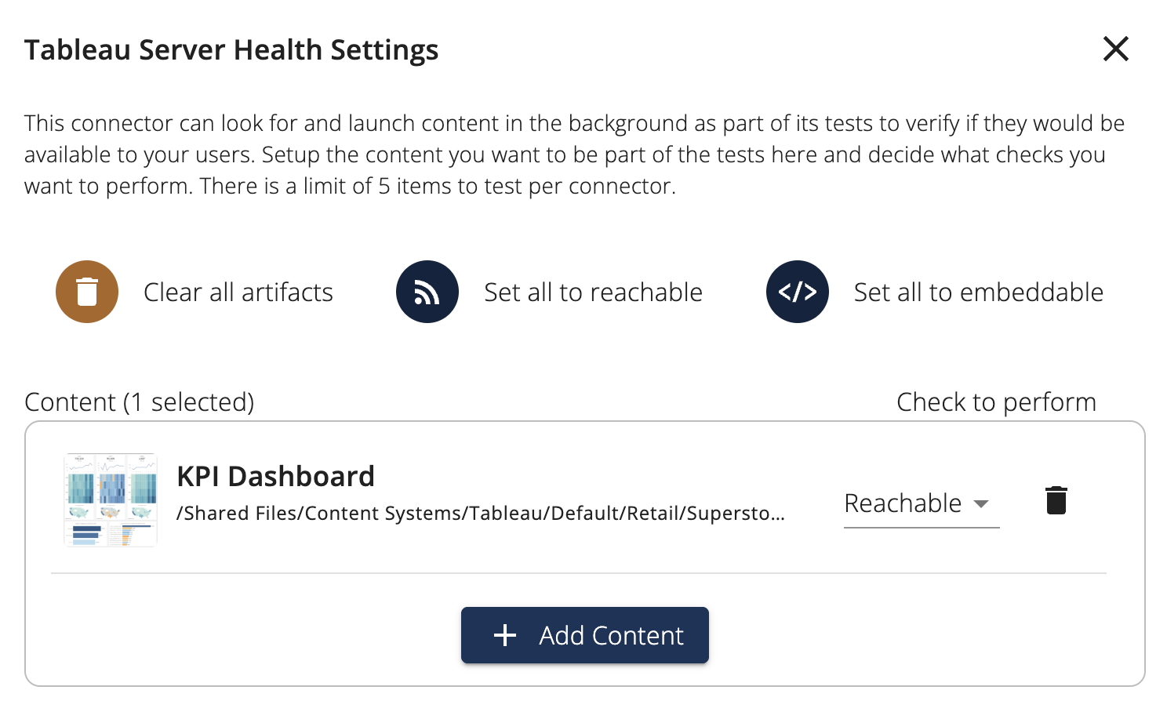Click the embeddable code brackets icon
Viewport: 1167px width, 701px height.
coord(798,292)
